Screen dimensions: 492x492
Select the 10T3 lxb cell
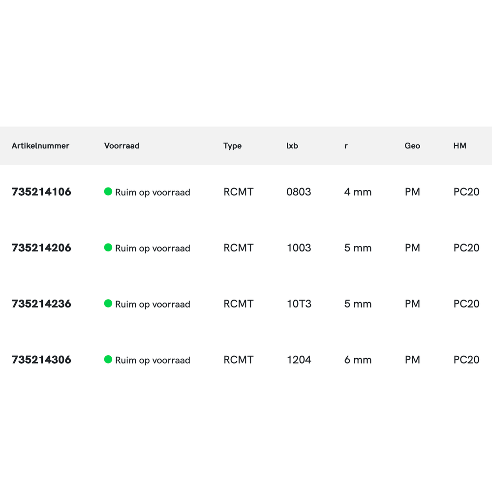point(299,304)
